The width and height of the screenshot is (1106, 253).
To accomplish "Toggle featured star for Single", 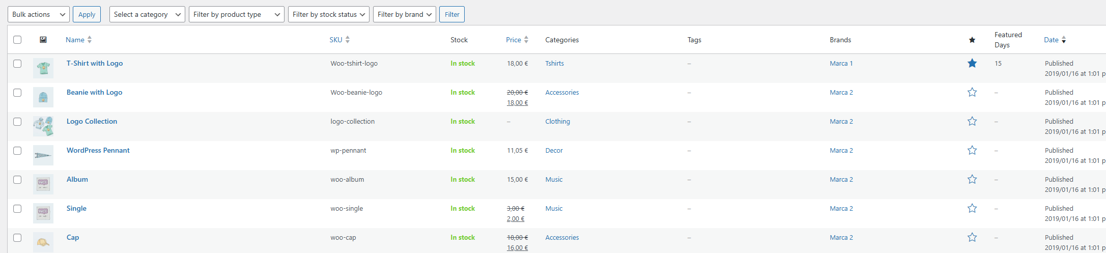I will tap(972, 208).
